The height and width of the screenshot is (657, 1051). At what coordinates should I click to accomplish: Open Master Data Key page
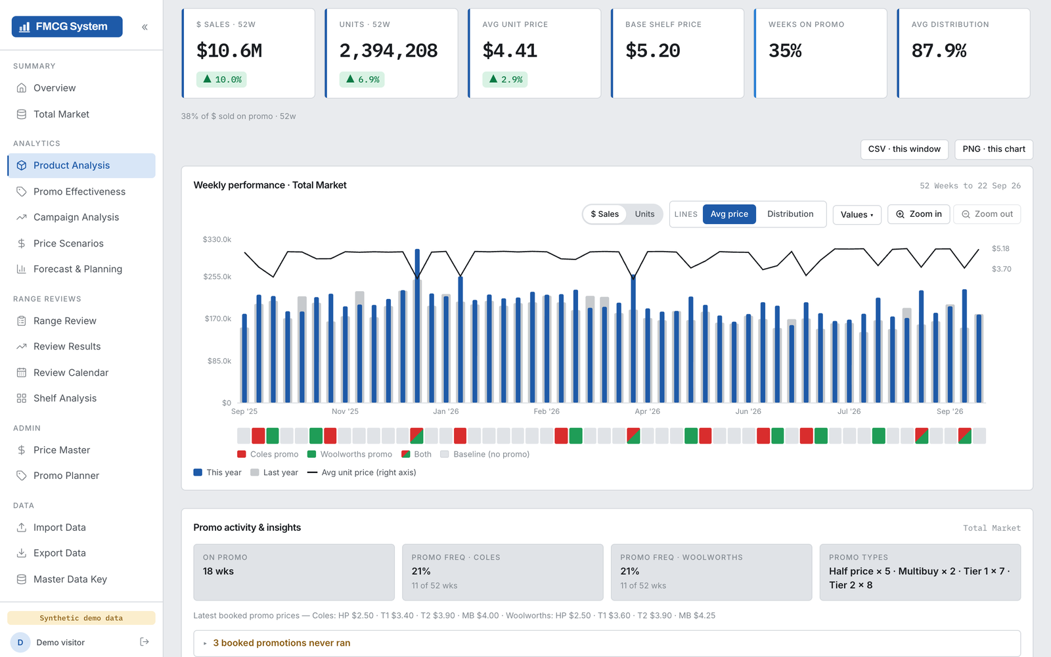coord(81,579)
